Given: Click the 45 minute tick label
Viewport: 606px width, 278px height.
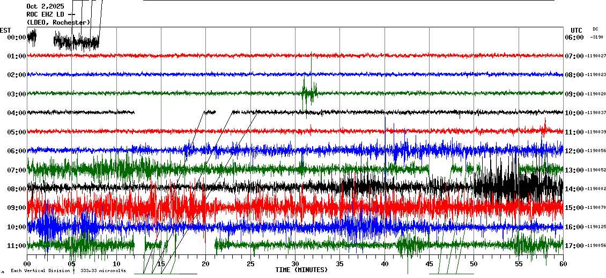Looking at the screenshot, I should (x=429, y=264).
